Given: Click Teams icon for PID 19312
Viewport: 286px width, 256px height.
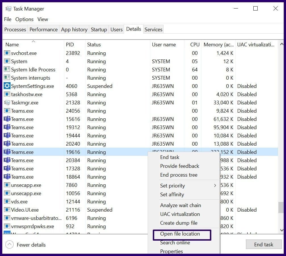Looking at the screenshot, I should click(x=7, y=127).
